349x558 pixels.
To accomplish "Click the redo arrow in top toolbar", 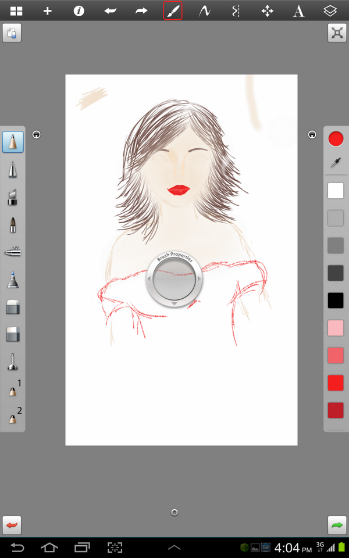I will [141, 11].
